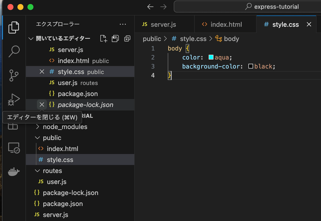Click the color property text on line 2
Screen dimensions: 321x221
tap(191, 57)
